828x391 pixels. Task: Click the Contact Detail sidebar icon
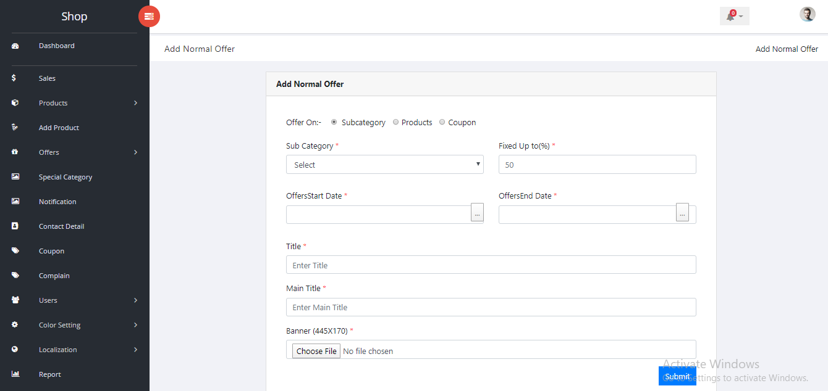point(15,226)
